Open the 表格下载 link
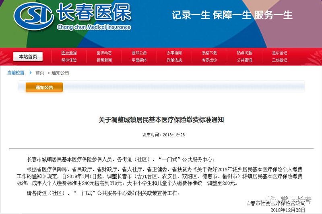Viewport: 322px width, 214px height. point(209,53)
